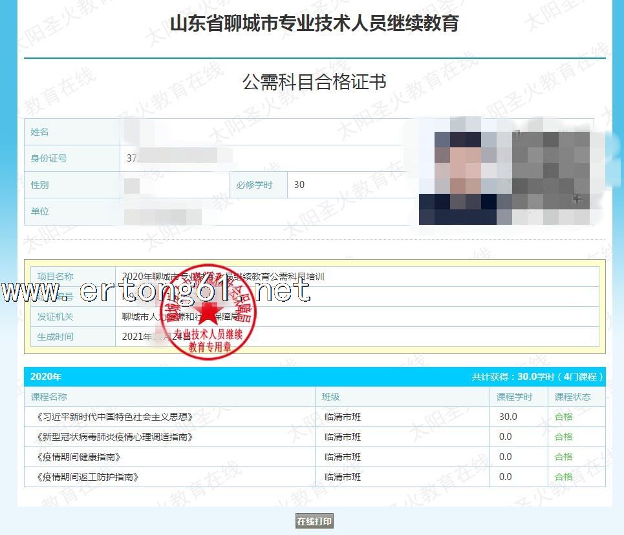Click the 项目名称 row label
Viewport: 624px width, 535px height.
(56, 277)
